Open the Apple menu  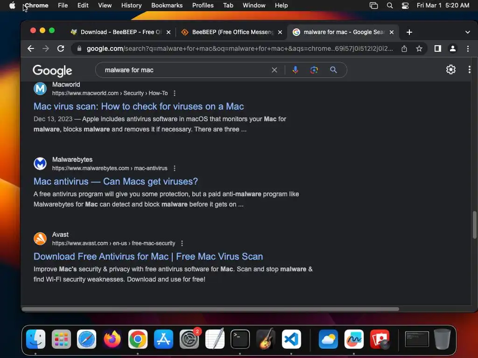tap(12, 5)
